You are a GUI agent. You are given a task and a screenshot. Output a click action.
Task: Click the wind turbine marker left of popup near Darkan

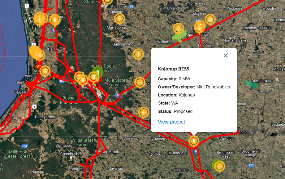[x=140, y=83]
